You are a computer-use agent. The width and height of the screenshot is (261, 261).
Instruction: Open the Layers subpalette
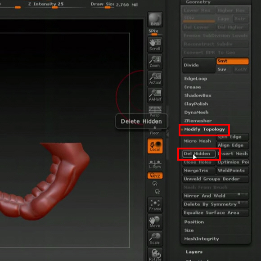[x=194, y=252]
